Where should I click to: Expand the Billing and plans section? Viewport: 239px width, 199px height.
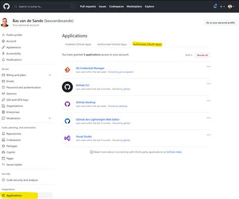[x=50, y=75]
